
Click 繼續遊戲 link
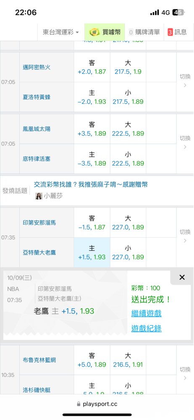146,313
